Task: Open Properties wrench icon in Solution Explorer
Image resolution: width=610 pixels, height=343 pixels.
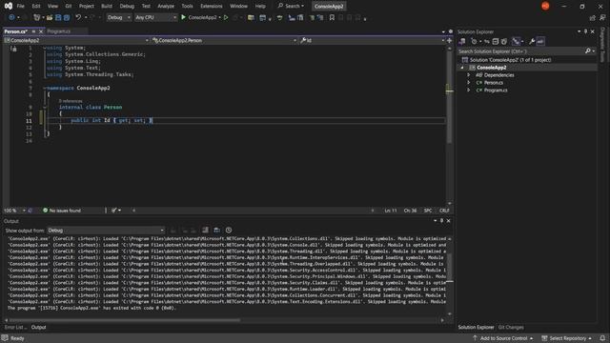Action: (532, 41)
